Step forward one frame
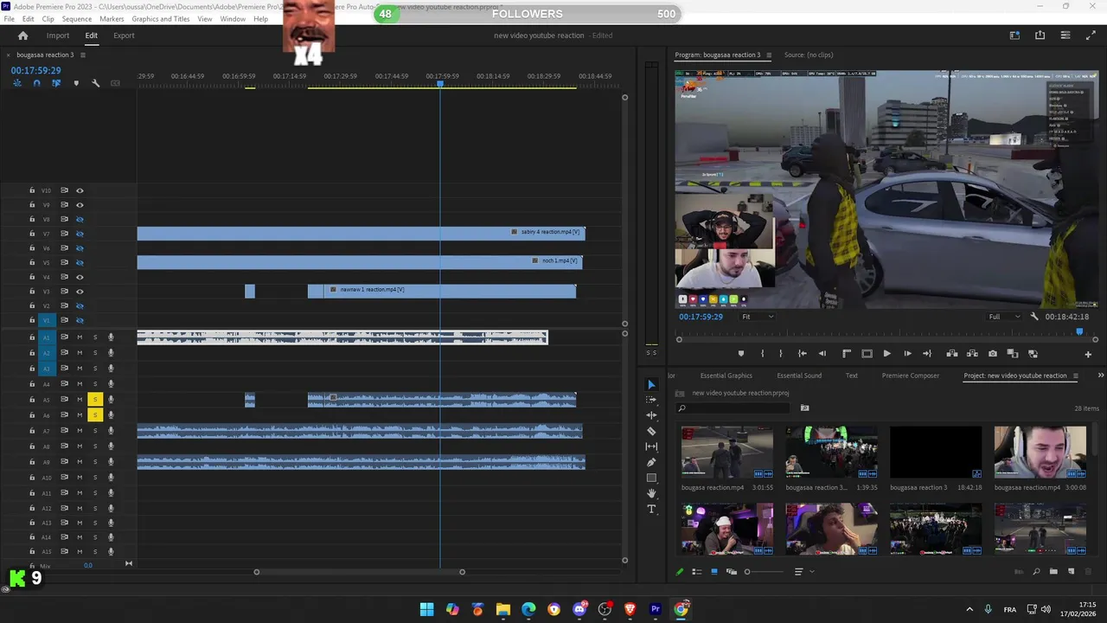This screenshot has width=1107, height=623. pyautogui.click(x=907, y=354)
